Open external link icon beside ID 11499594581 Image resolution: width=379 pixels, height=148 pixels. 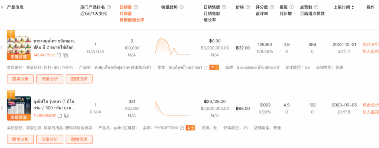coord(59,116)
